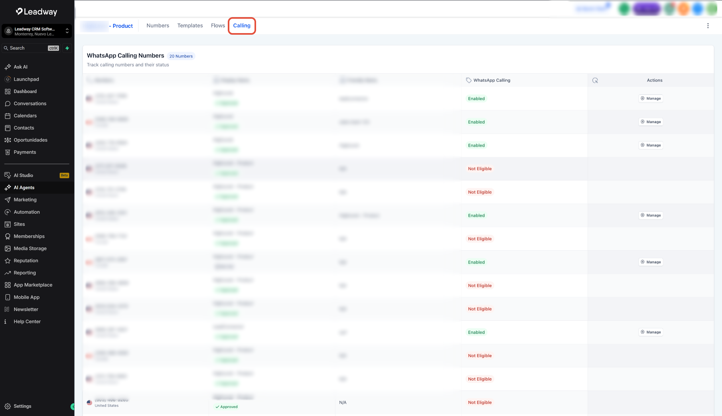This screenshot has width=722, height=416.
Task: Select AI Agents in the sidebar
Action: (x=37, y=187)
